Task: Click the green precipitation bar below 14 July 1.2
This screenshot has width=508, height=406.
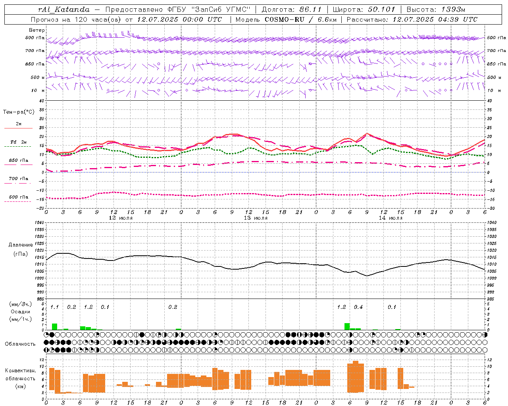Action: coord(347,327)
